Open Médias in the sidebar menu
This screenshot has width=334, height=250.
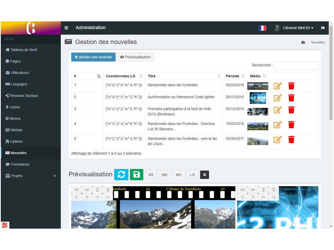point(16,130)
